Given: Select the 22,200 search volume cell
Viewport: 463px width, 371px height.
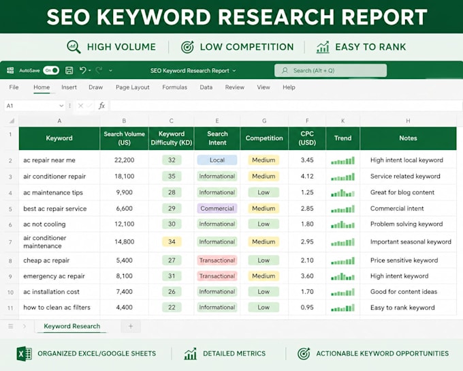Looking at the screenshot, I should coord(124,160).
